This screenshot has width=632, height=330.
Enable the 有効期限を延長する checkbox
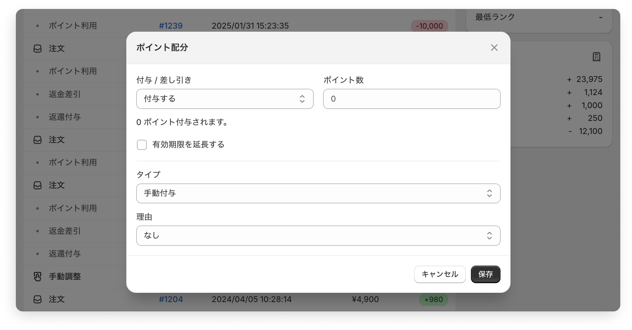pos(142,145)
